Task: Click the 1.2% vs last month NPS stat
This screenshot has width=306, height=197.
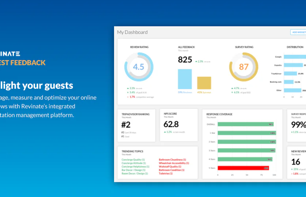Action: coord(174,132)
